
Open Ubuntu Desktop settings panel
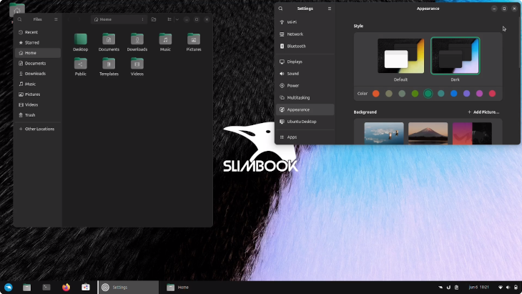[305, 122]
